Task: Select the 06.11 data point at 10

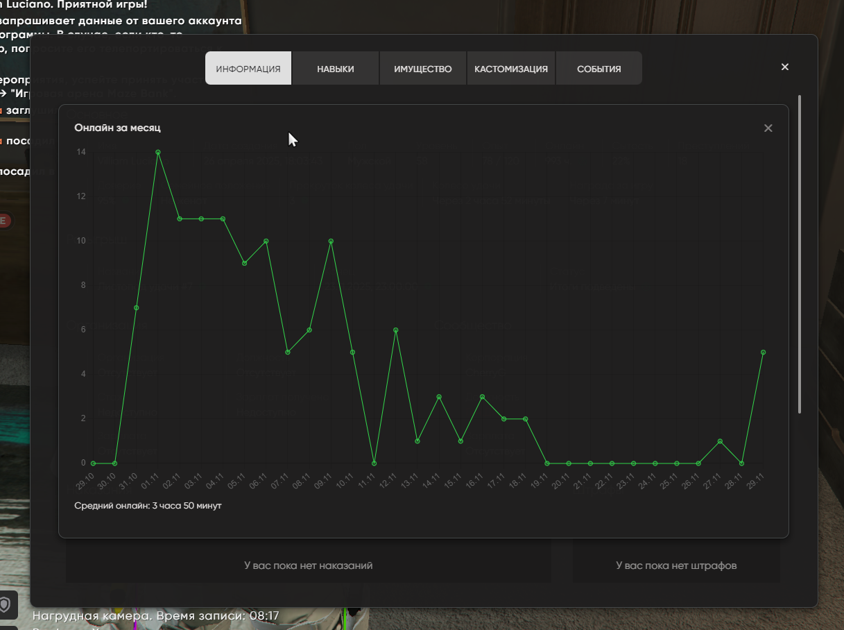Action: click(x=266, y=241)
